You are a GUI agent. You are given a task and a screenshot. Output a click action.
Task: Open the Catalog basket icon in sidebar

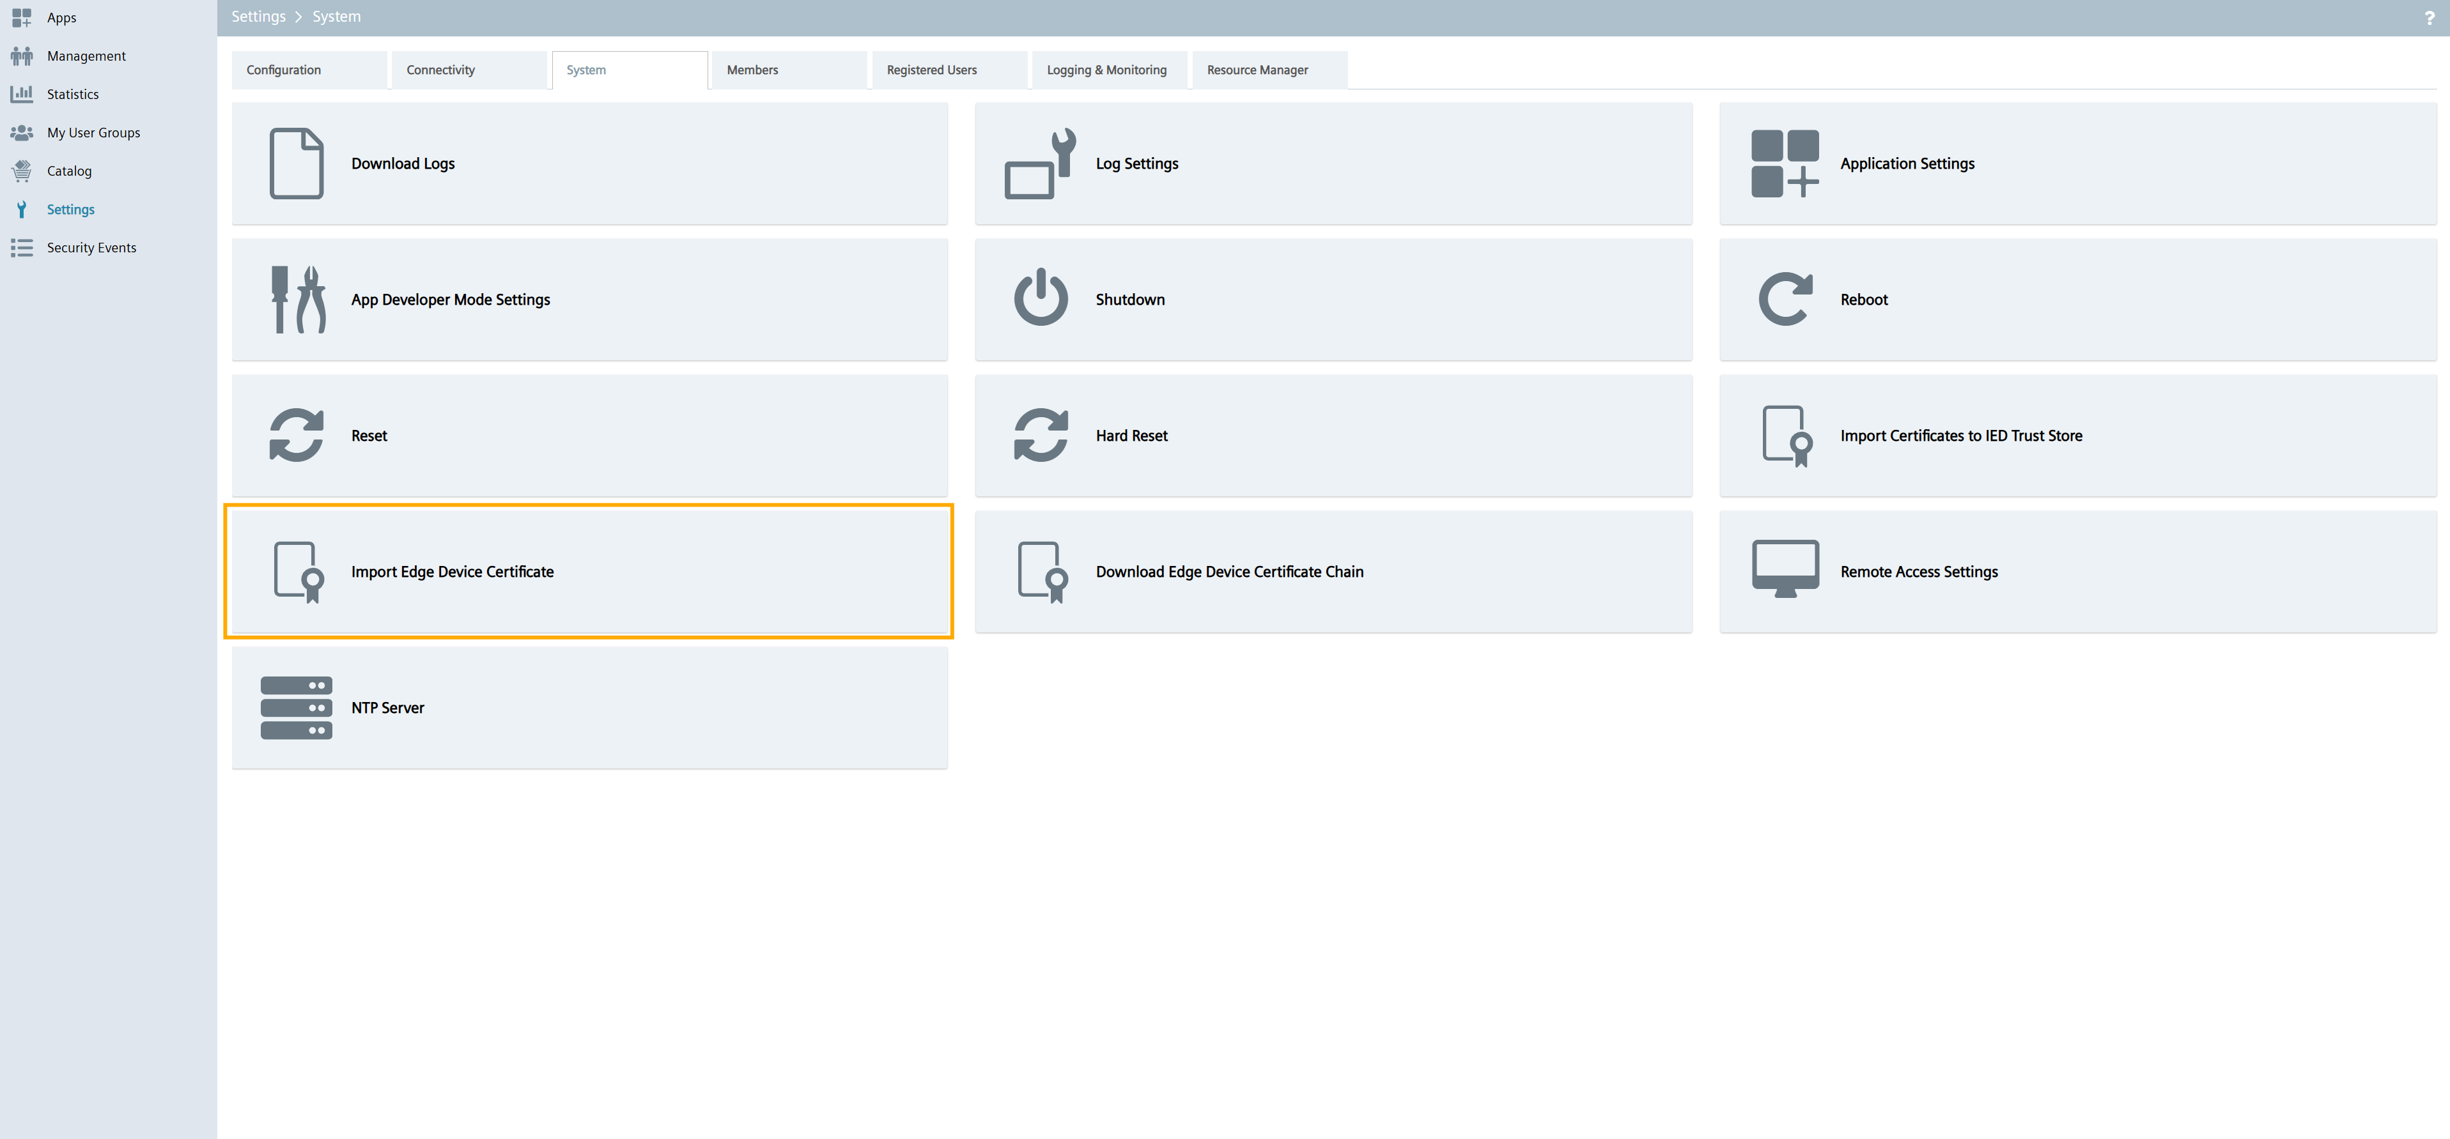(21, 171)
